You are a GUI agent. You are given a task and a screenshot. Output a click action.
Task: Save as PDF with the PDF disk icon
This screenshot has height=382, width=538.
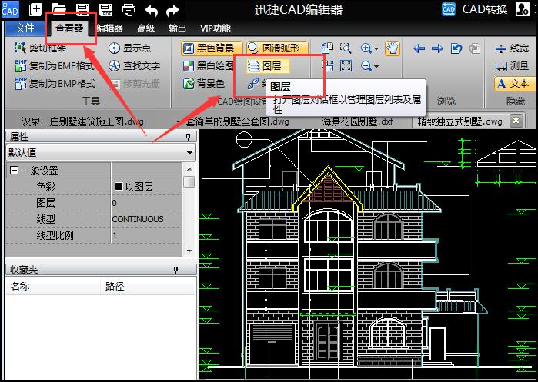click(105, 9)
